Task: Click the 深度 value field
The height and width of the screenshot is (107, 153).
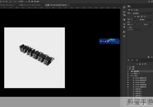Action: 150,25
